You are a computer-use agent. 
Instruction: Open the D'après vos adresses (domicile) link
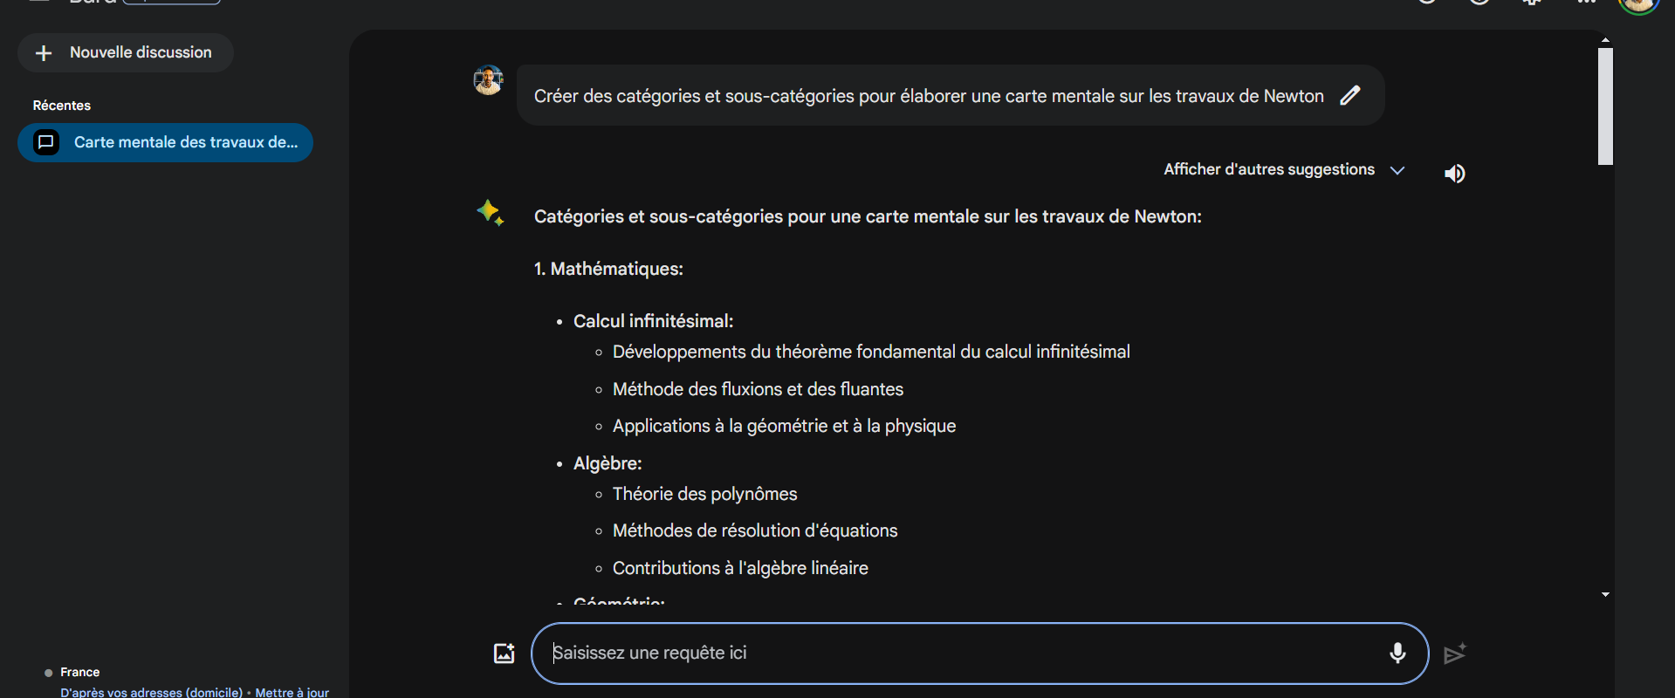[x=152, y=692]
